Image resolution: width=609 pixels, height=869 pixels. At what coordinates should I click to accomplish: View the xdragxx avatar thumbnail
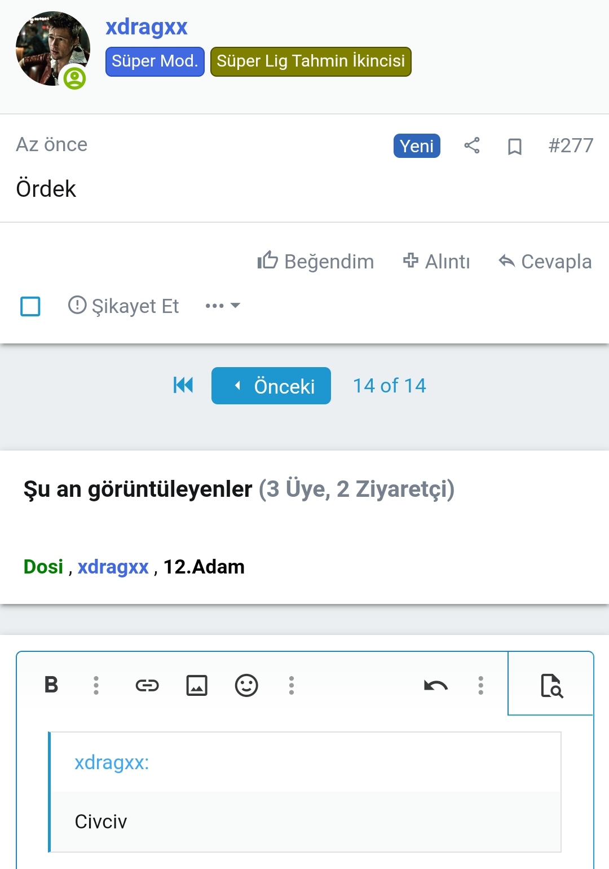pos(52,49)
